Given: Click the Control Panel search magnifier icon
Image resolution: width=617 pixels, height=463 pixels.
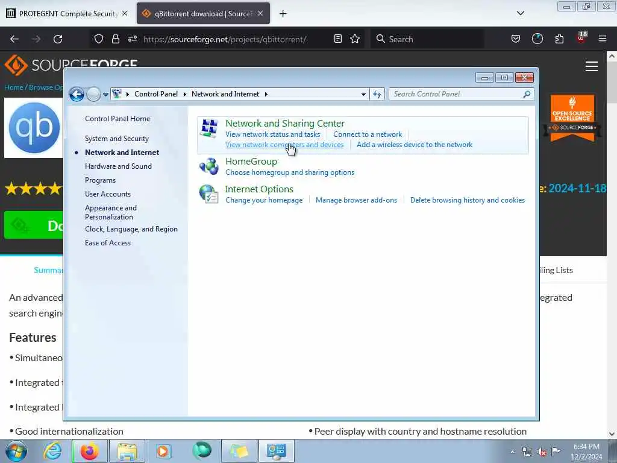Looking at the screenshot, I should click(x=527, y=94).
